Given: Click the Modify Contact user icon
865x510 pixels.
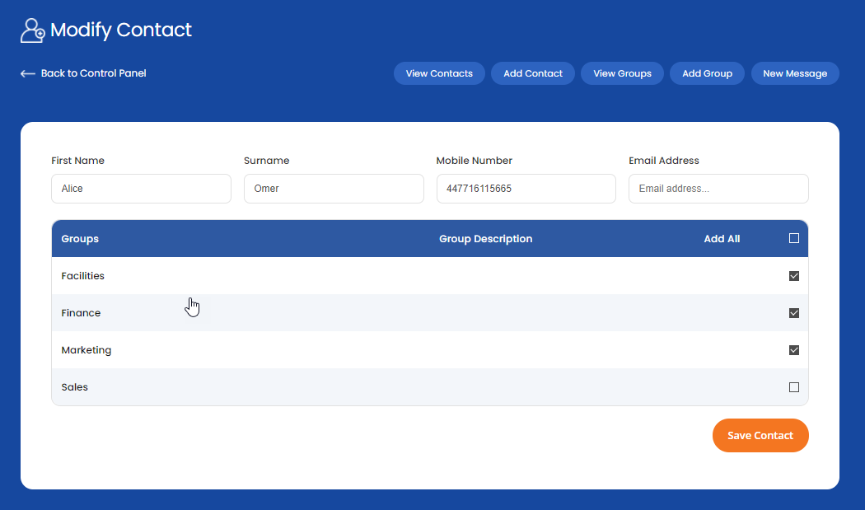Looking at the screenshot, I should pos(32,30).
